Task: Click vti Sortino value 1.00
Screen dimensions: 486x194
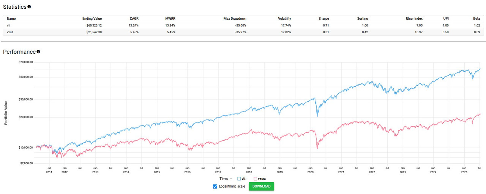Action: (x=365, y=25)
